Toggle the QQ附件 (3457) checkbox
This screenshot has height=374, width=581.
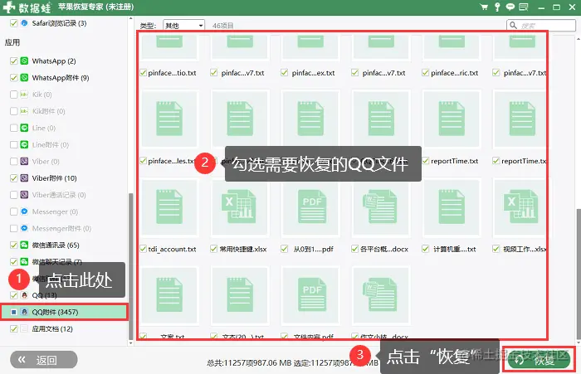pyautogui.click(x=14, y=312)
